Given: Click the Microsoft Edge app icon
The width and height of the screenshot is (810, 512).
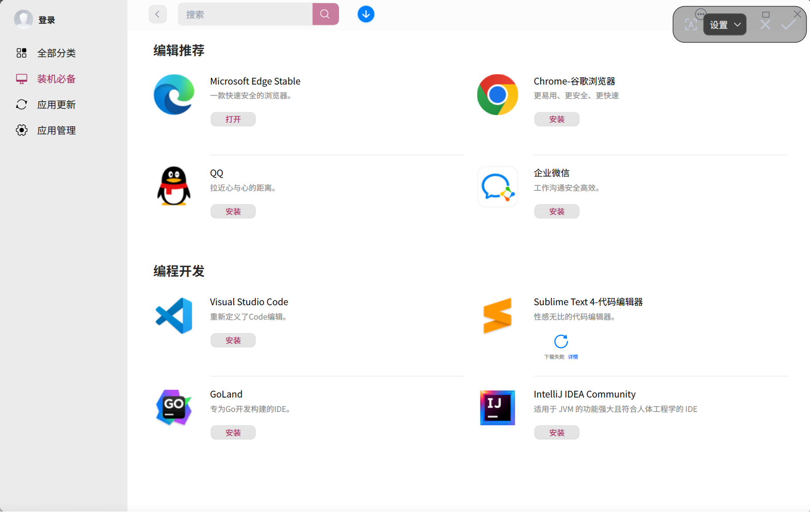Looking at the screenshot, I should click(x=174, y=95).
